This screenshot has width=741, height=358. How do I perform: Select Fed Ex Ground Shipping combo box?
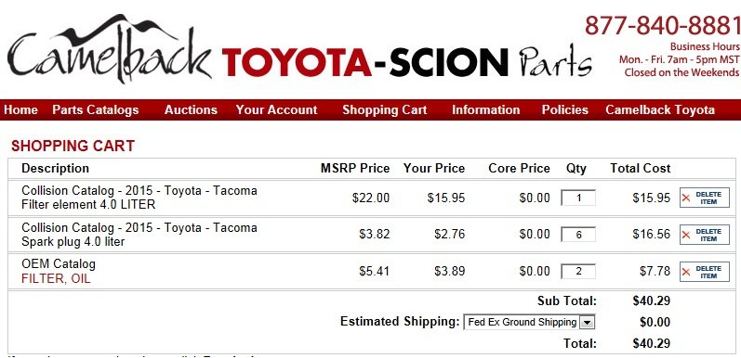[x=529, y=323]
